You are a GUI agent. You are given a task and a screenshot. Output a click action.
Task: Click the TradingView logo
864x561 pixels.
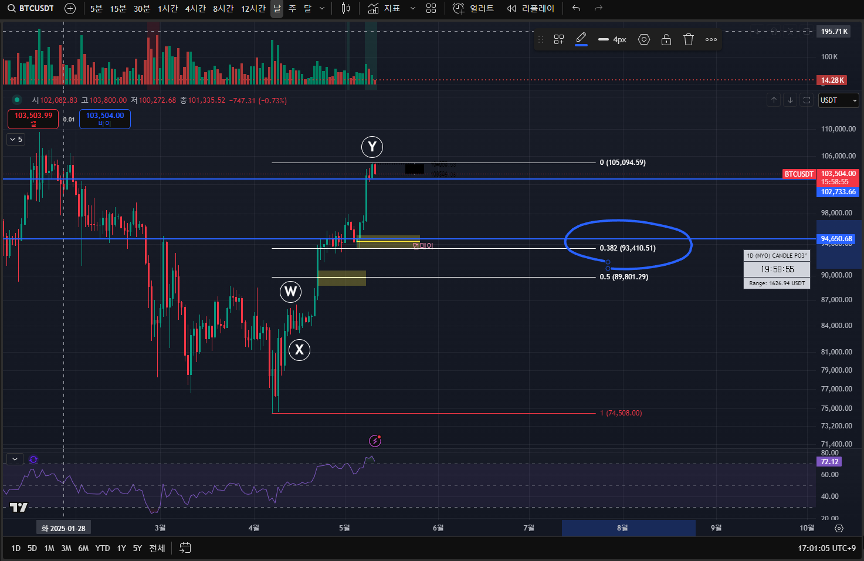pos(19,507)
